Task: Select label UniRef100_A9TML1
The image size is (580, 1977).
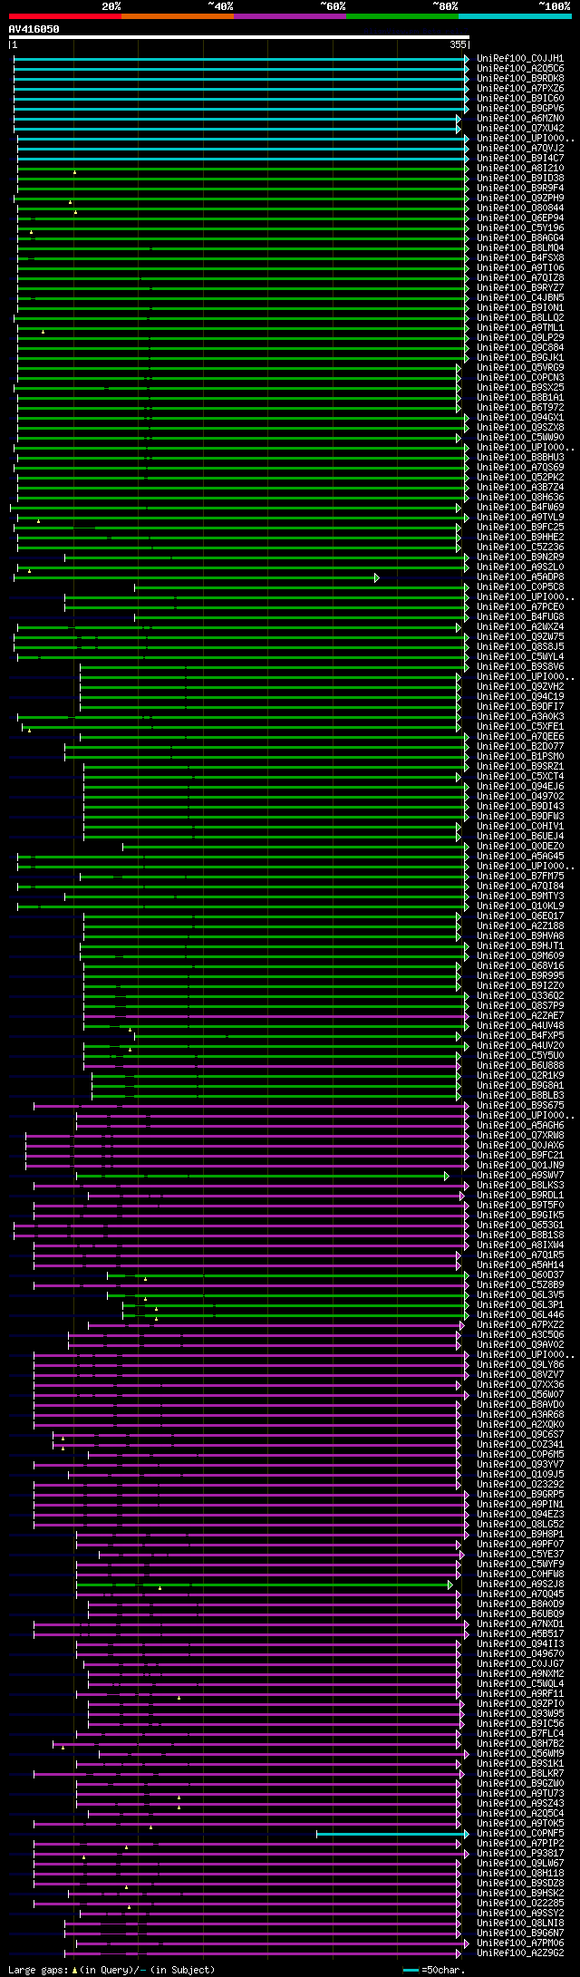Action: coord(520,327)
